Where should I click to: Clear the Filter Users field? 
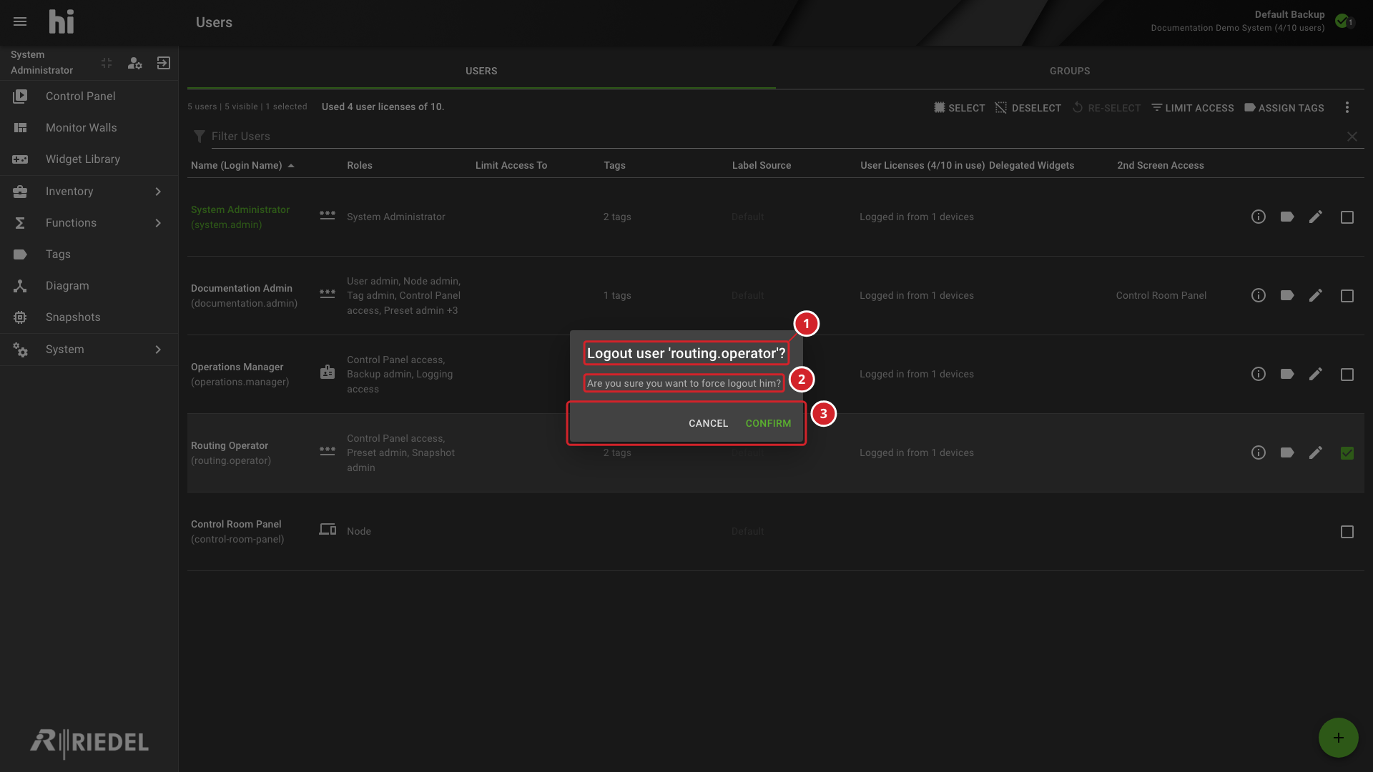1352,137
